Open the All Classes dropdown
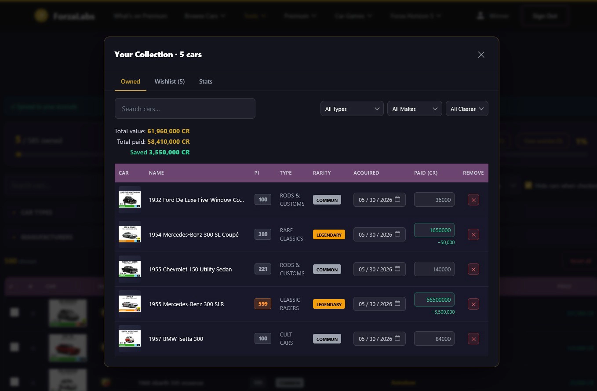The image size is (597, 391). pyautogui.click(x=467, y=109)
